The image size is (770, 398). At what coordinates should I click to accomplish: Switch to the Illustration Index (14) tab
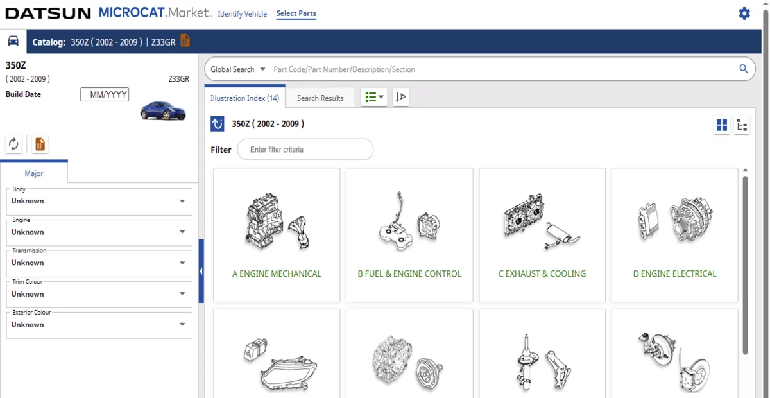click(244, 98)
